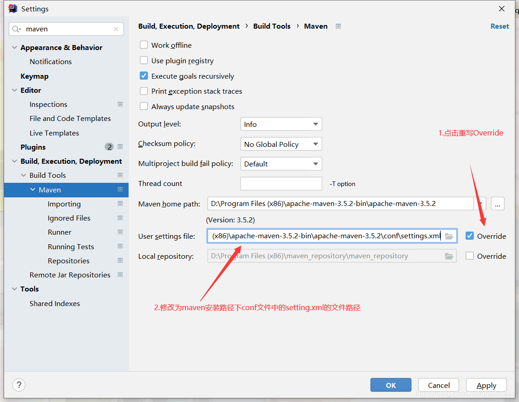The height and width of the screenshot is (402, 519).
Task: Click the project icon next to Remote Jar Repositories
Action: (120, 275)
